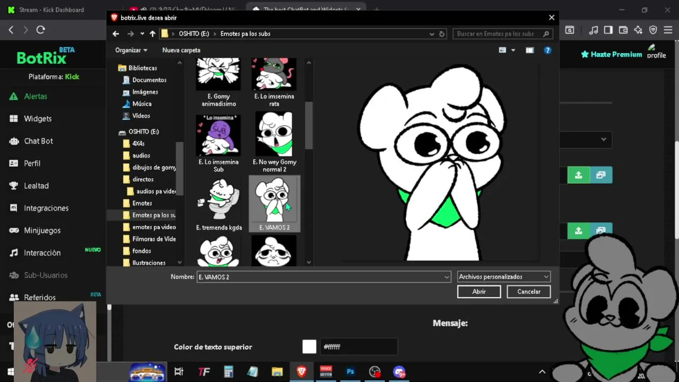Click the white Color de texto superior swatch

tap(309, 346)
